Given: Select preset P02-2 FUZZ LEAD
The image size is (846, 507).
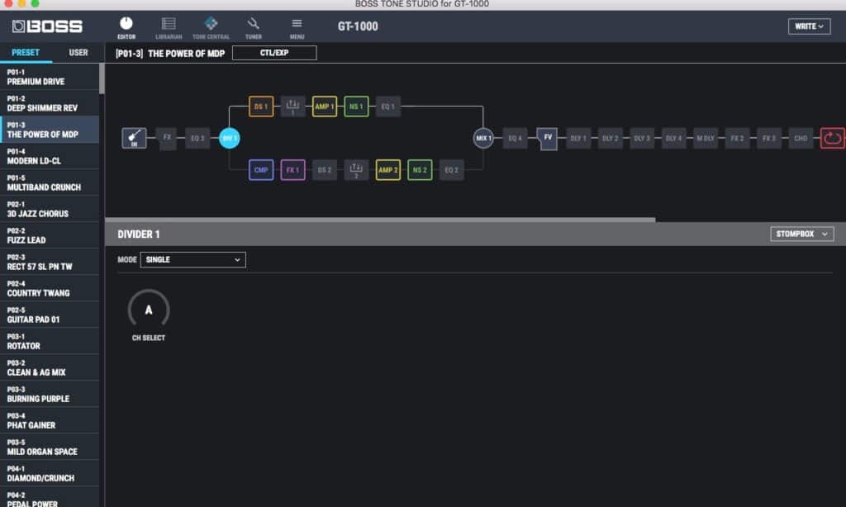Looking at the screenshot, I should (50, 235).
